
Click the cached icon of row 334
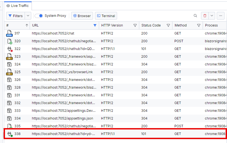(x=9, y=118)
